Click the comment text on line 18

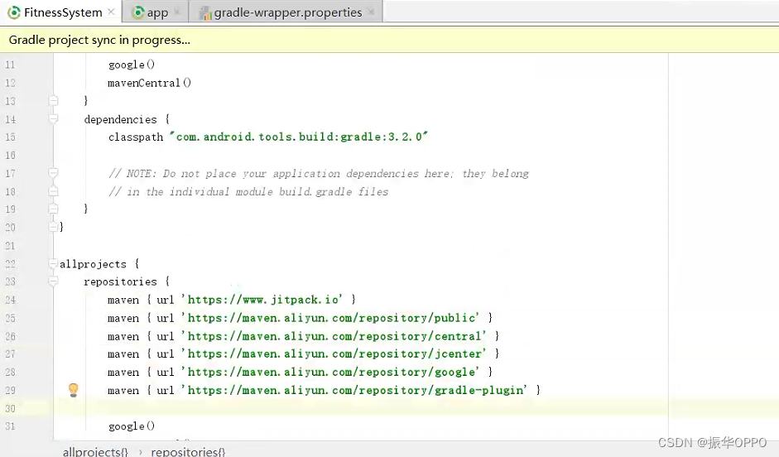(x=248, y=192)
